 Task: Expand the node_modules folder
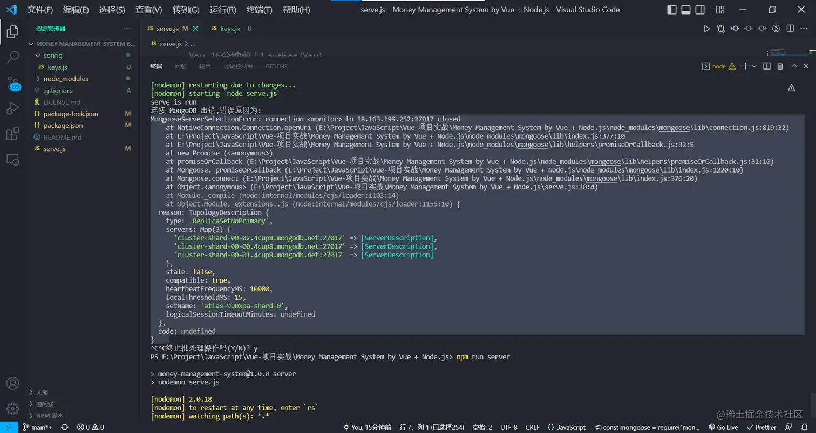coord(38,79)
